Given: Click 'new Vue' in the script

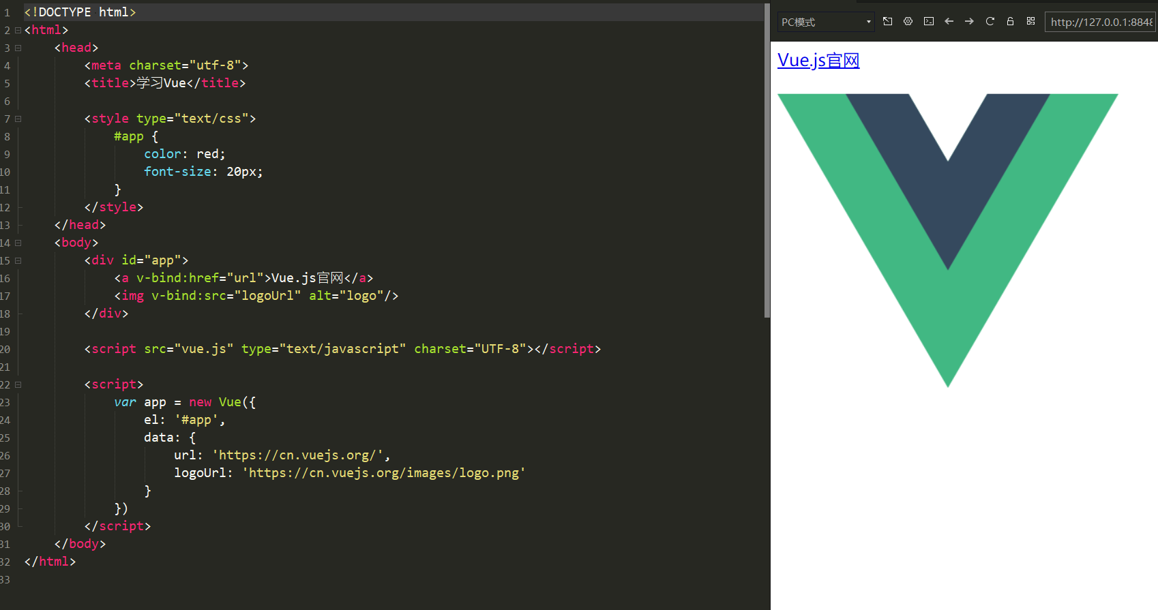Looking at the screenshot, I should (x=215, y=402).
